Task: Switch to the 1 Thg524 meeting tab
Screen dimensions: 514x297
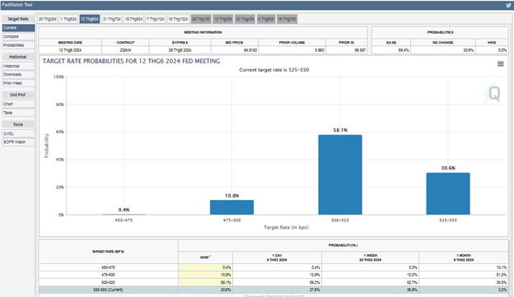Action: point(68,19)
